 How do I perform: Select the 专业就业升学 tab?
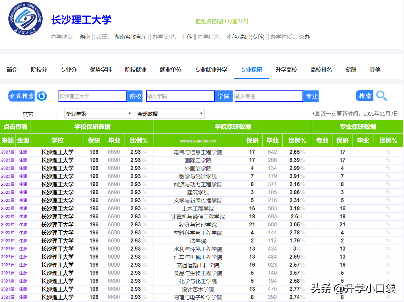point(211,70)
